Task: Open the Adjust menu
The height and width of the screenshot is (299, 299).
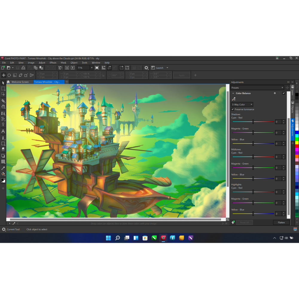Action: tap(42, 62)
